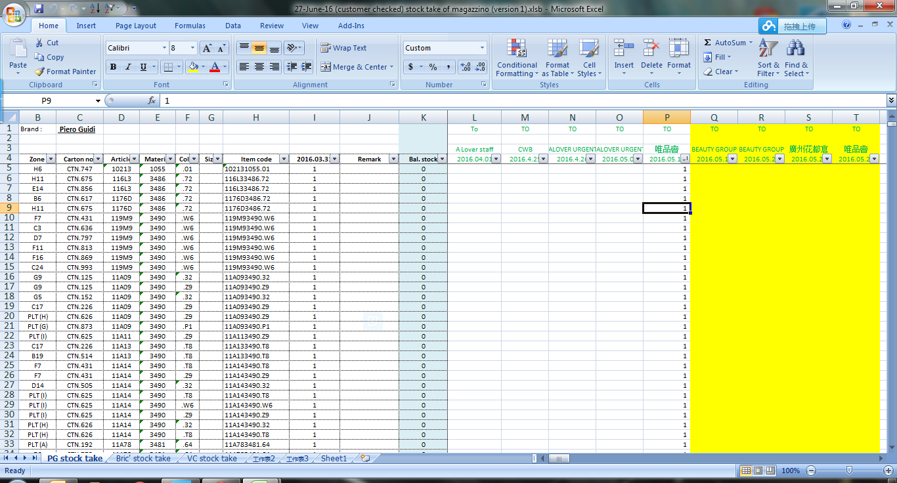Viewport: 897px width, 483px height.
Task: Open the VC stock take sheet tab
Action: pos(211,459)
